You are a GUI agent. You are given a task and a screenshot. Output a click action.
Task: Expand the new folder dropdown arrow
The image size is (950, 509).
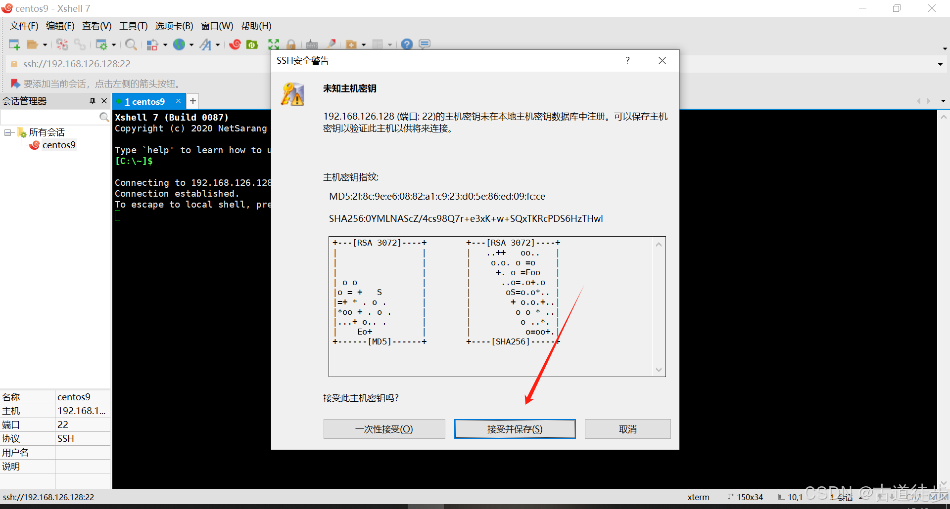coord(364,45)
